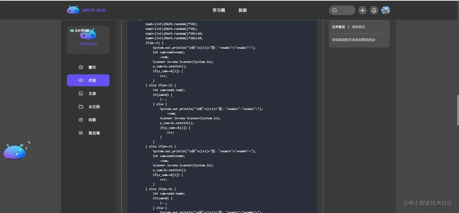Switch to 公开批注 tab
459x213 pixels.
(338, 27)
